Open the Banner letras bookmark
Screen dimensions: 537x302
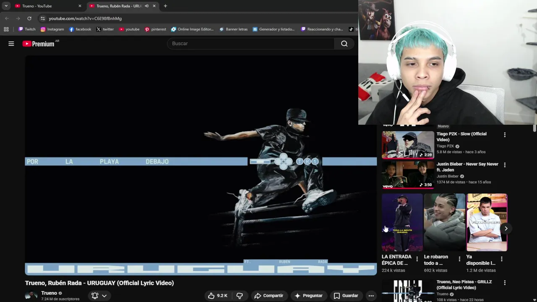tap(233, 29)
